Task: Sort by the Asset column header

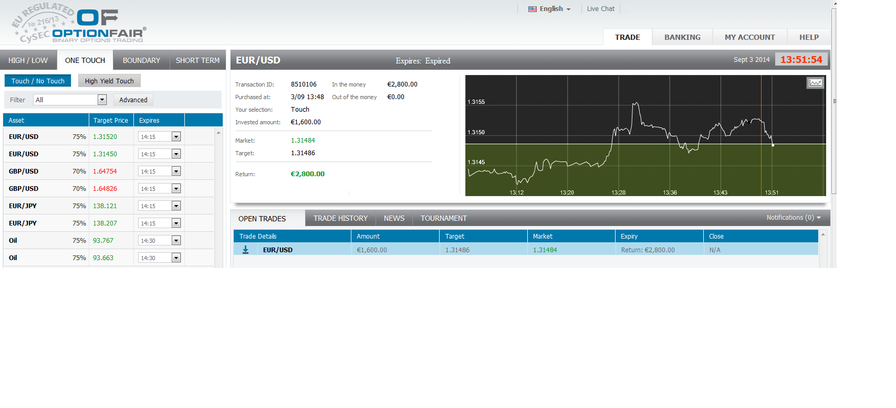Action: tap(46, 120)
